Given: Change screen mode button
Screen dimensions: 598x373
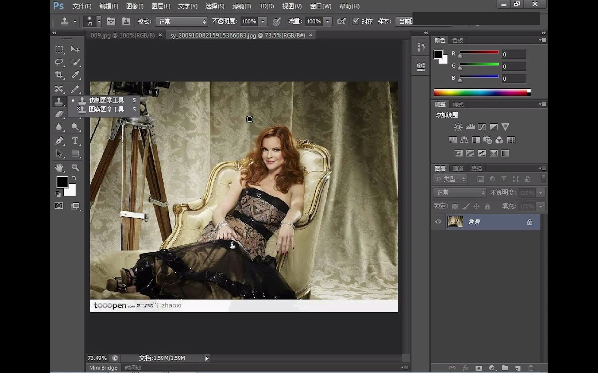Looking at the screenshot, I should tap(75, 206).
